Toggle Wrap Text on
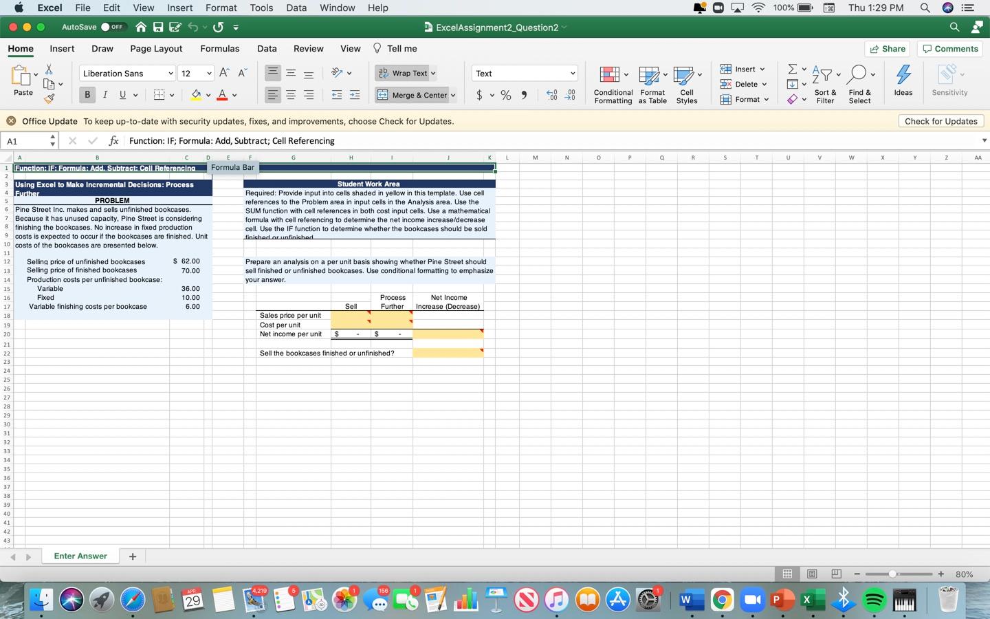This screenshot has width=990, height=619. point(406,73)
